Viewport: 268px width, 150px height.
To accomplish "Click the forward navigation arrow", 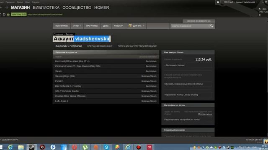I will 7,7.
